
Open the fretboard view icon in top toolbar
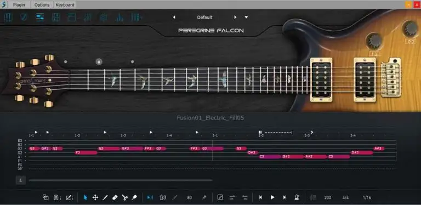(8, 18)
